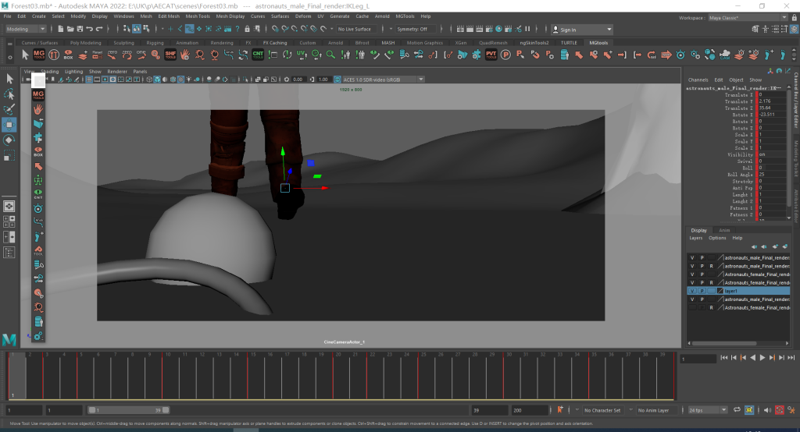
Task: Toggle visibility V of first astronauts_male layer
Action: coord(692,258)
